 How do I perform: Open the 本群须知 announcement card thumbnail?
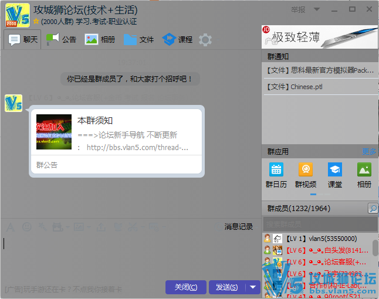pos(54,132)
